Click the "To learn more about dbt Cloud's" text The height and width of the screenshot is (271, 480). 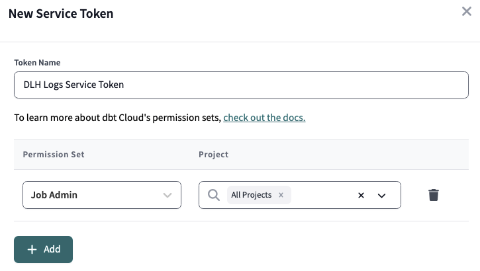pos(117,118)
